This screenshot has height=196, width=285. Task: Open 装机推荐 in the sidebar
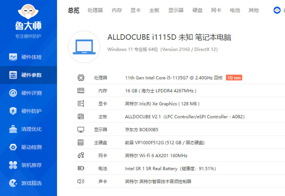point(28,165)
